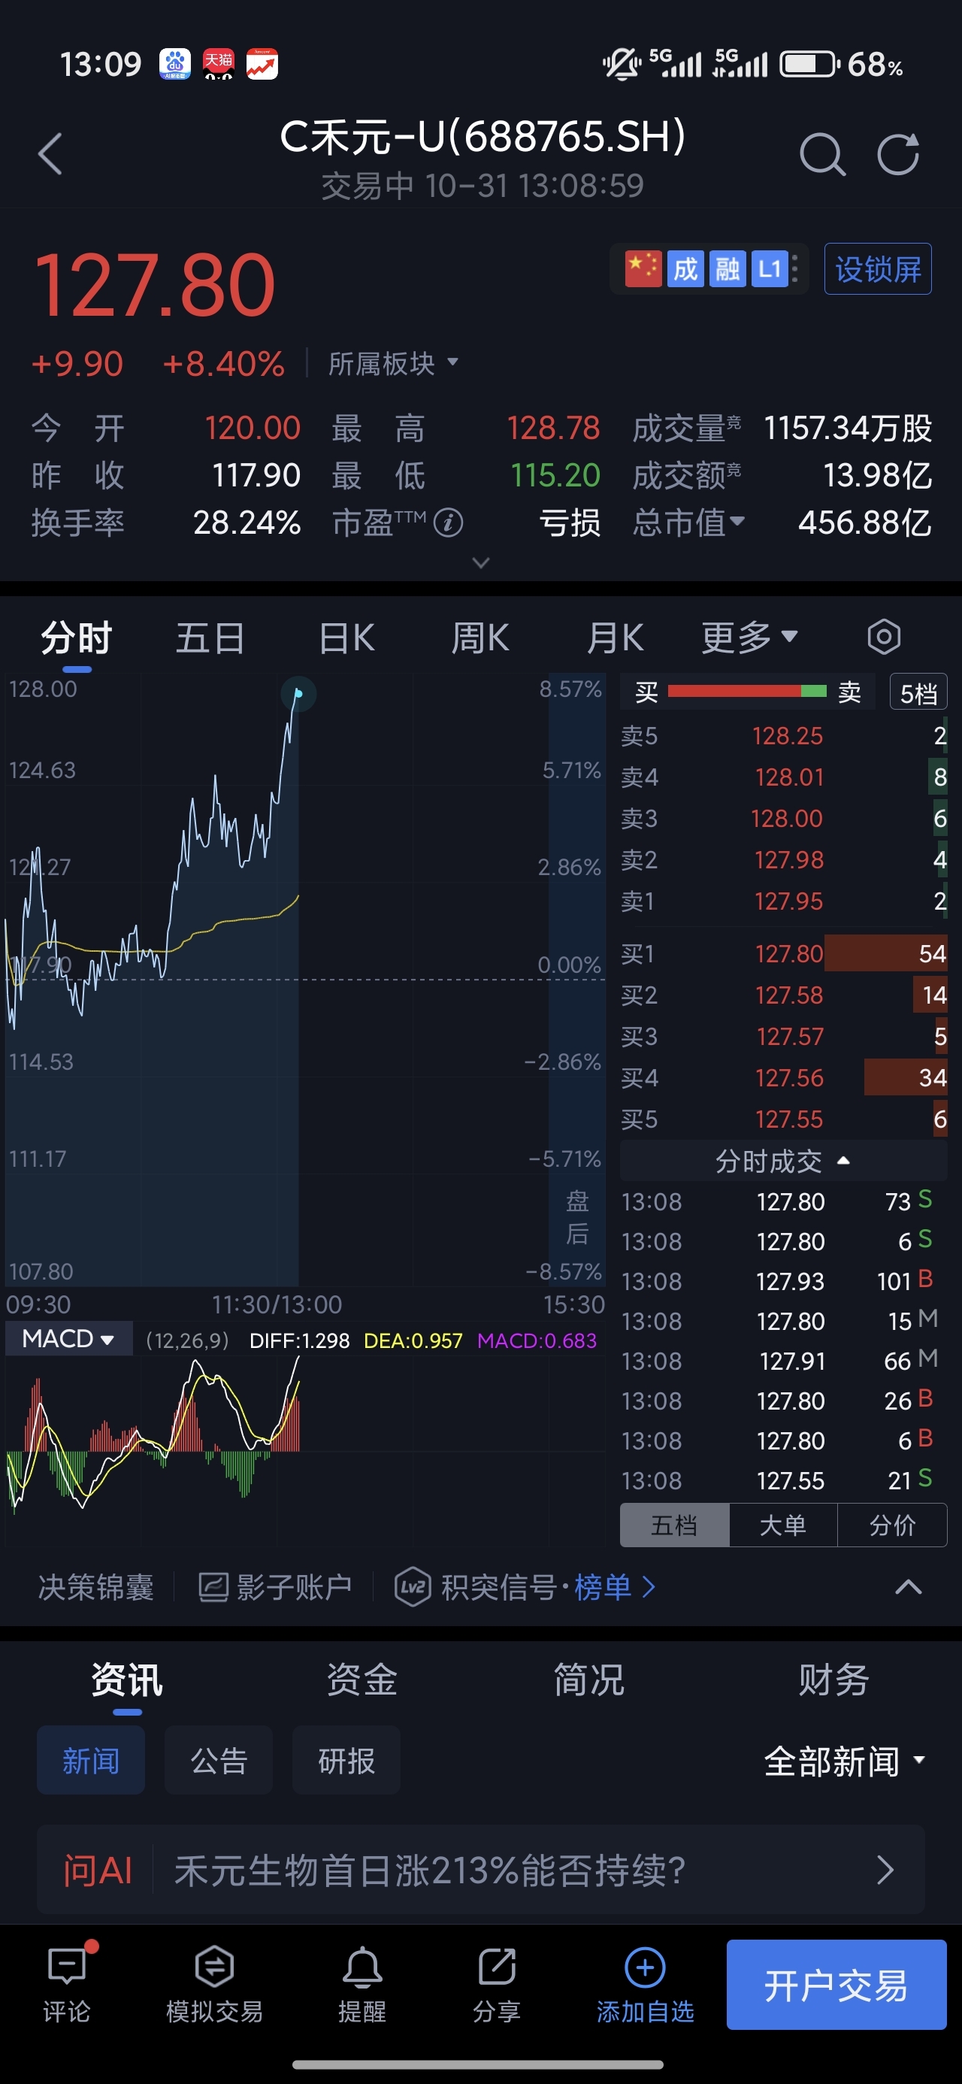
Task: Select 新闻 news filter
Action: pos(91,1761)
